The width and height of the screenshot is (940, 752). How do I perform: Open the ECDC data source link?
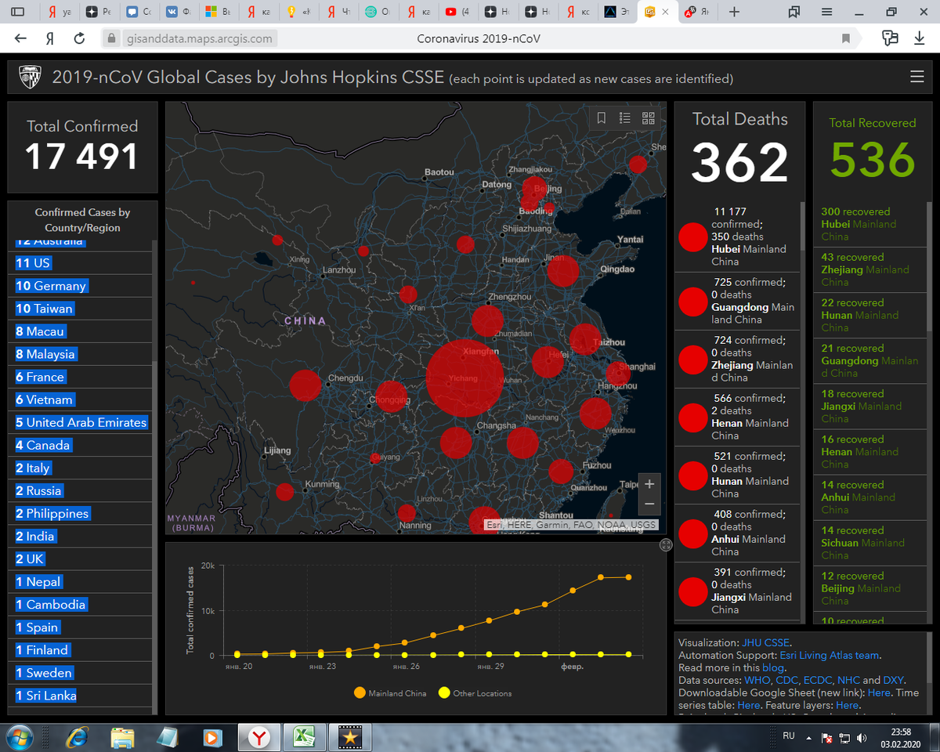coord(818,680)
